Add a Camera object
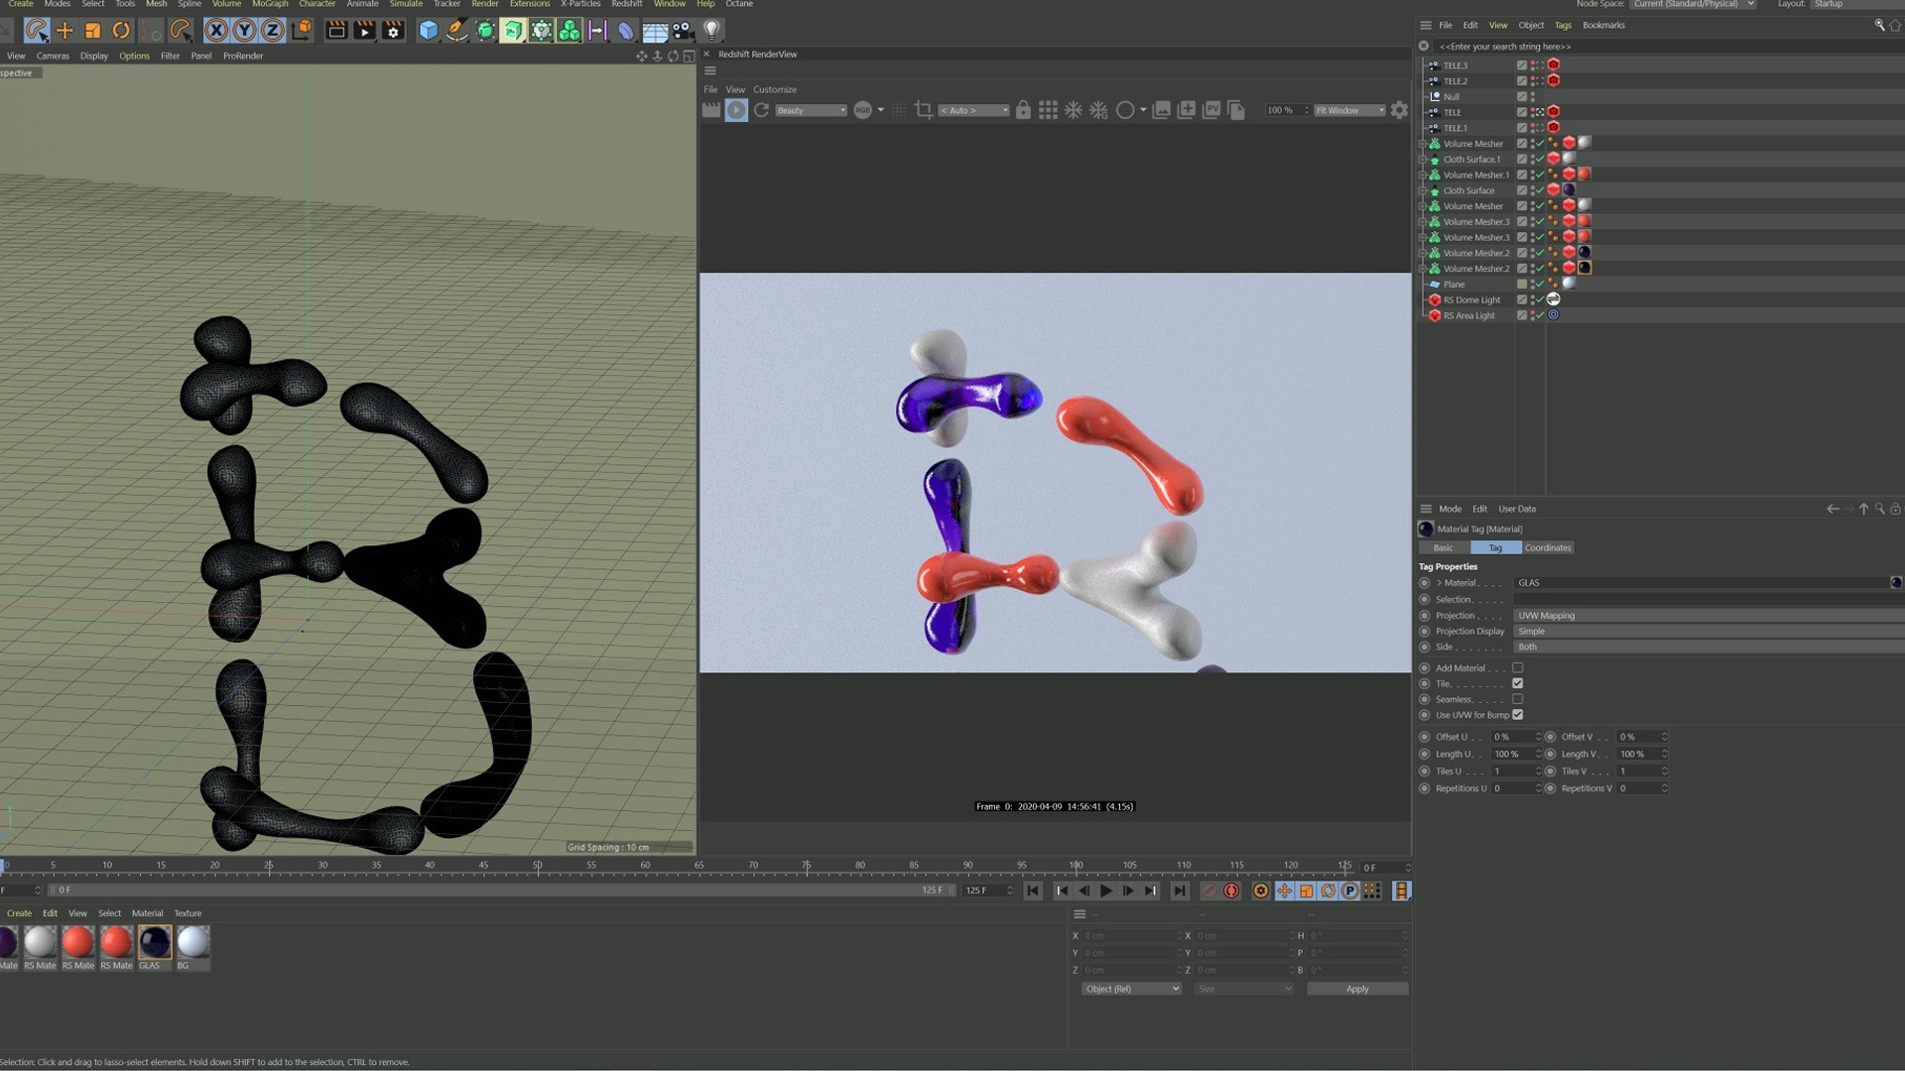 pyautogui.click(x=683, y=31)
